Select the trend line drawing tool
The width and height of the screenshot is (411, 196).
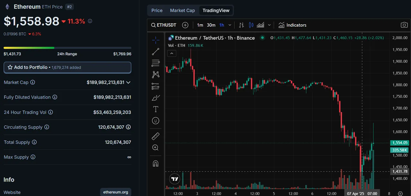coord(156,51)
